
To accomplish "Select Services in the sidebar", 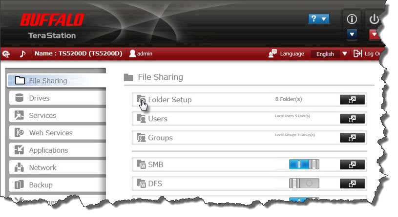I will click(57, 115).
